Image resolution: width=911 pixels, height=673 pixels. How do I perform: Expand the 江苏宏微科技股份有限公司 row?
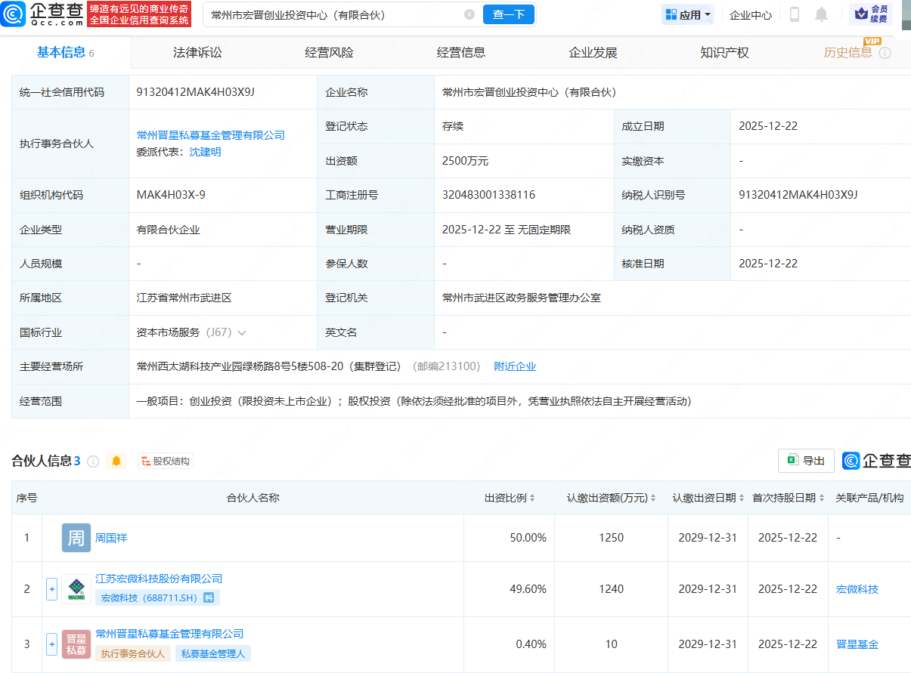click(52, 589)
